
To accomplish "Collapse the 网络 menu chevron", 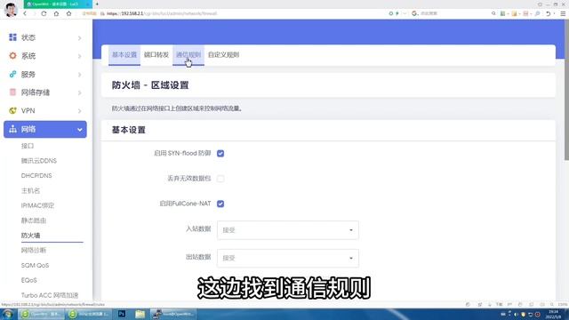I will tap(79, 130).
